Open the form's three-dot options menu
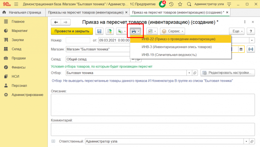The height and width of the screenshot is (147, 260). [x=245, y=22]
